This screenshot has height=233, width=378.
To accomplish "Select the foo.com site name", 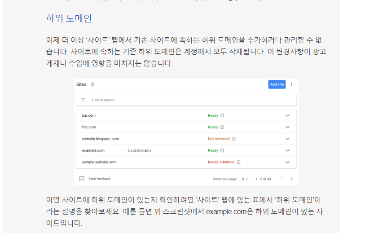I will tap(89, 127).
